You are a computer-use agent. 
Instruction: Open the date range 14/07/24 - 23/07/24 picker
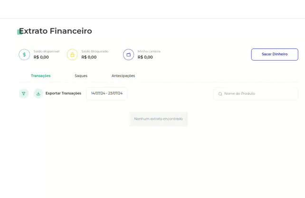[107, 93]
